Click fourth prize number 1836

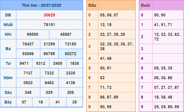click(x=74, y=63)
